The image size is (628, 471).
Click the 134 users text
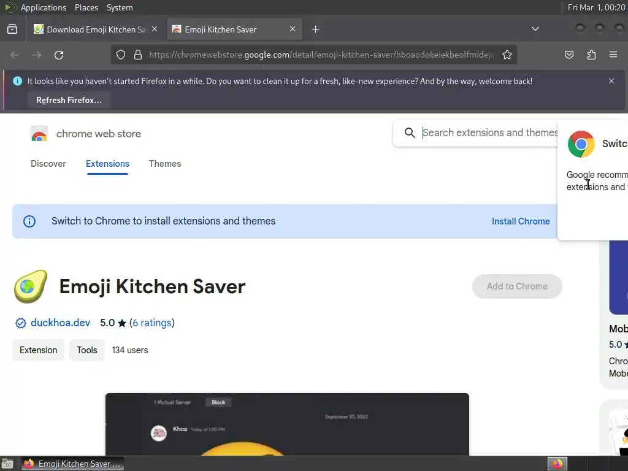tap(130, 350)
